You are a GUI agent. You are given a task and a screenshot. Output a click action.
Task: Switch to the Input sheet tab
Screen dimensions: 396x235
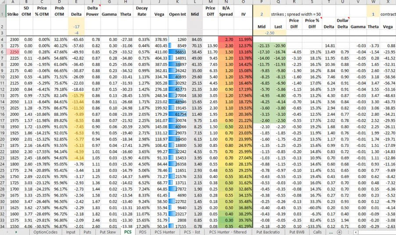pos(71,232)
